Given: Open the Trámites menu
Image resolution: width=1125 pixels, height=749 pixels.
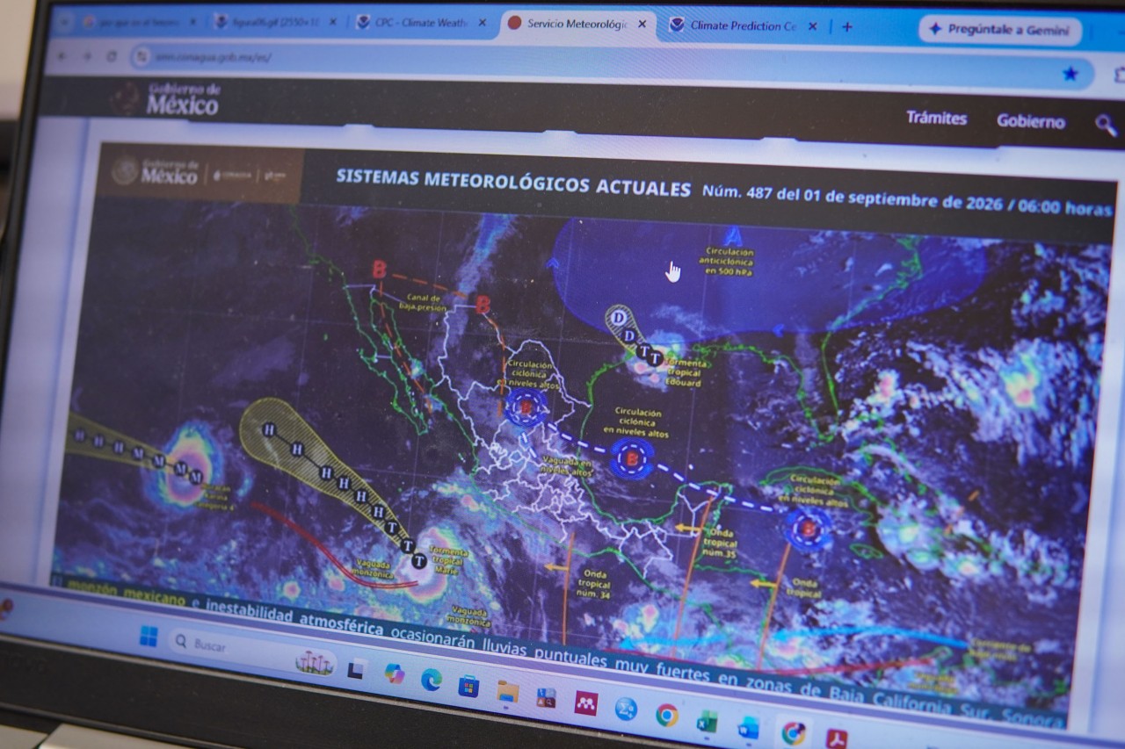Looking at the screenshot, I should [x=936, y=118].
